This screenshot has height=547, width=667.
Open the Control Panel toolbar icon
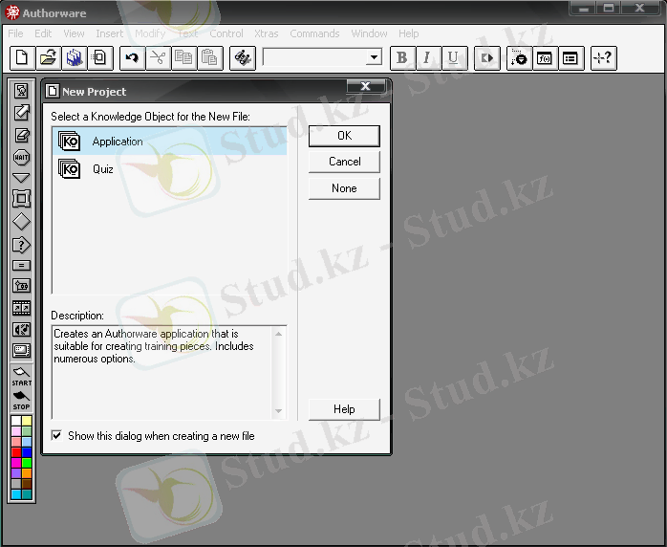click(x=519, y=58)
